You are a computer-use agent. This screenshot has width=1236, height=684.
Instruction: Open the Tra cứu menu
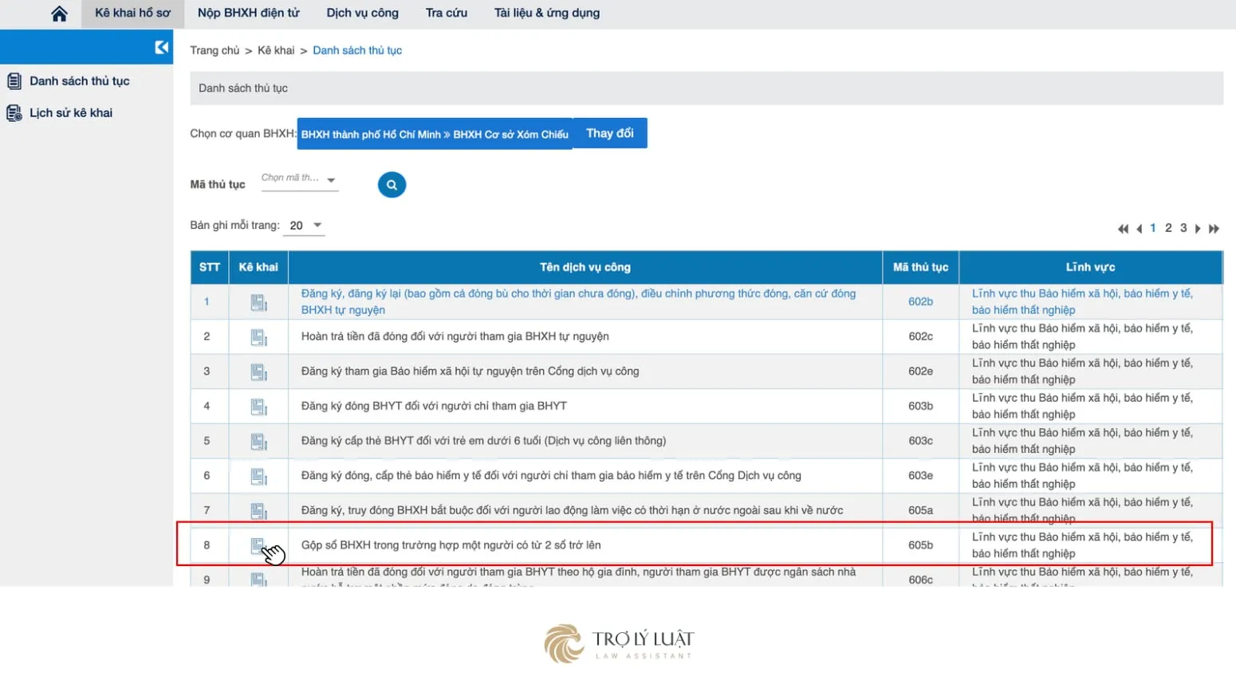(x=447, y=14)
